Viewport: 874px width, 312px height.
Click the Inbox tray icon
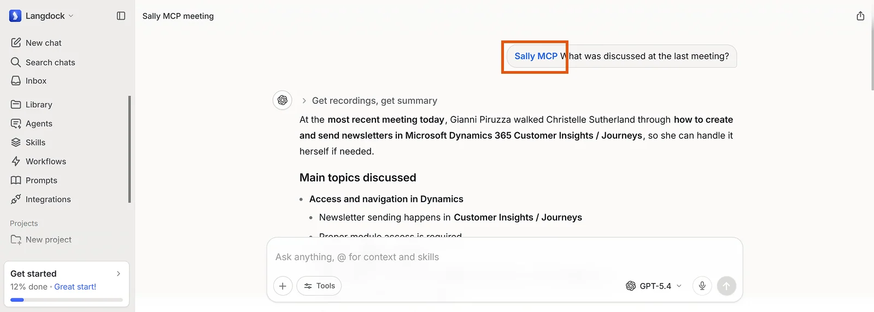16,81
